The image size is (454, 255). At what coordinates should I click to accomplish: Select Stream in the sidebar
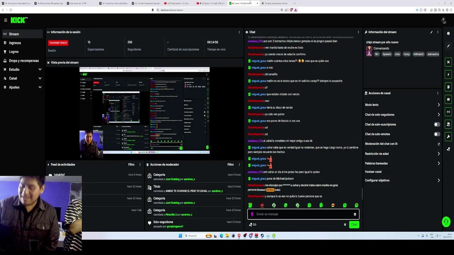point(22,34)
